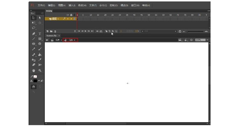The image size is (240, 126).
Task: Open the 窗口(W) menu
Action: (135, 5)
